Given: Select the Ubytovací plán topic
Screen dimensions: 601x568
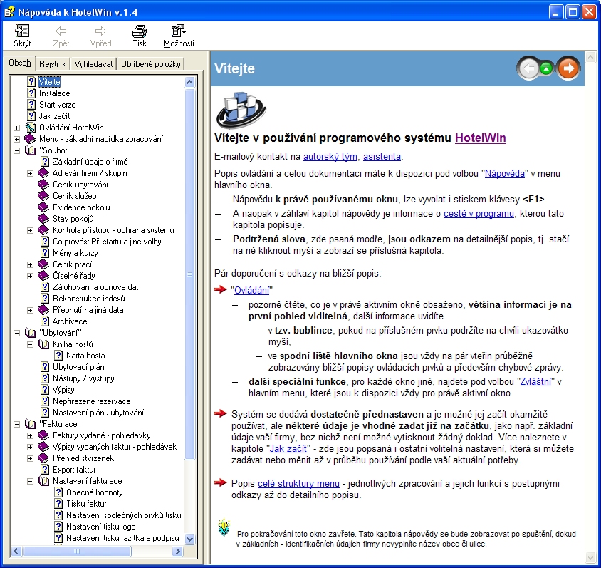Looking at the screenshot, I should click(x=78, y=367).
